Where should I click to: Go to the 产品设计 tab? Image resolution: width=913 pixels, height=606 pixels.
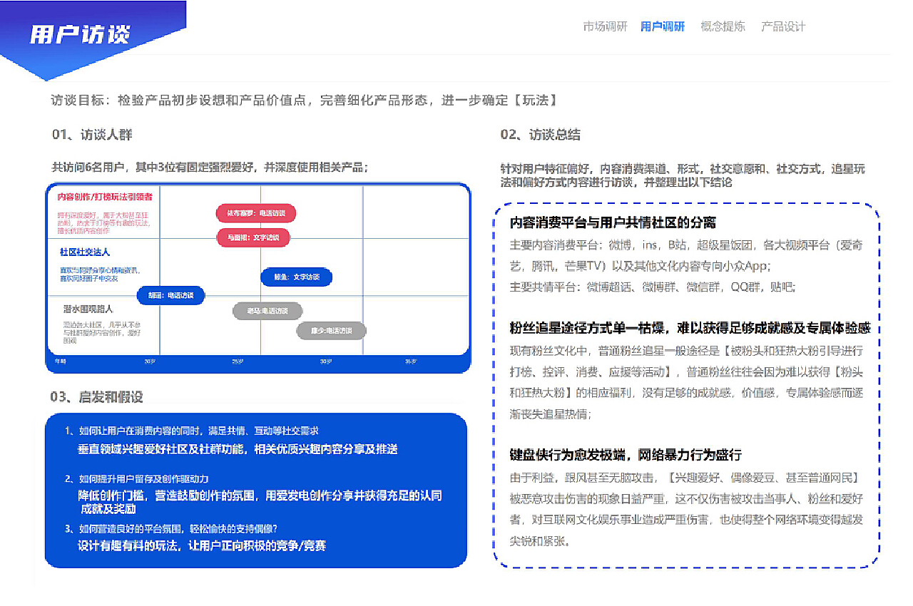tap(783, 26)
